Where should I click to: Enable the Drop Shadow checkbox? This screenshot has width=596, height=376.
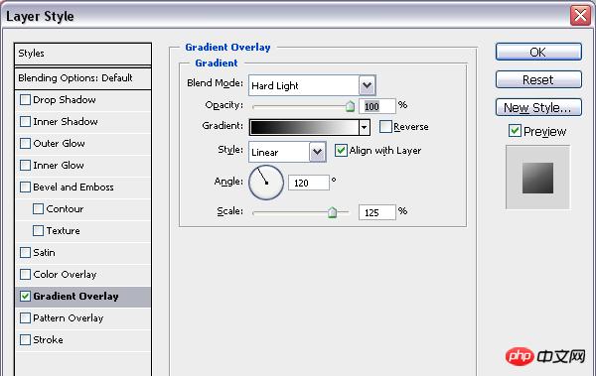click(x=25, y=100)
